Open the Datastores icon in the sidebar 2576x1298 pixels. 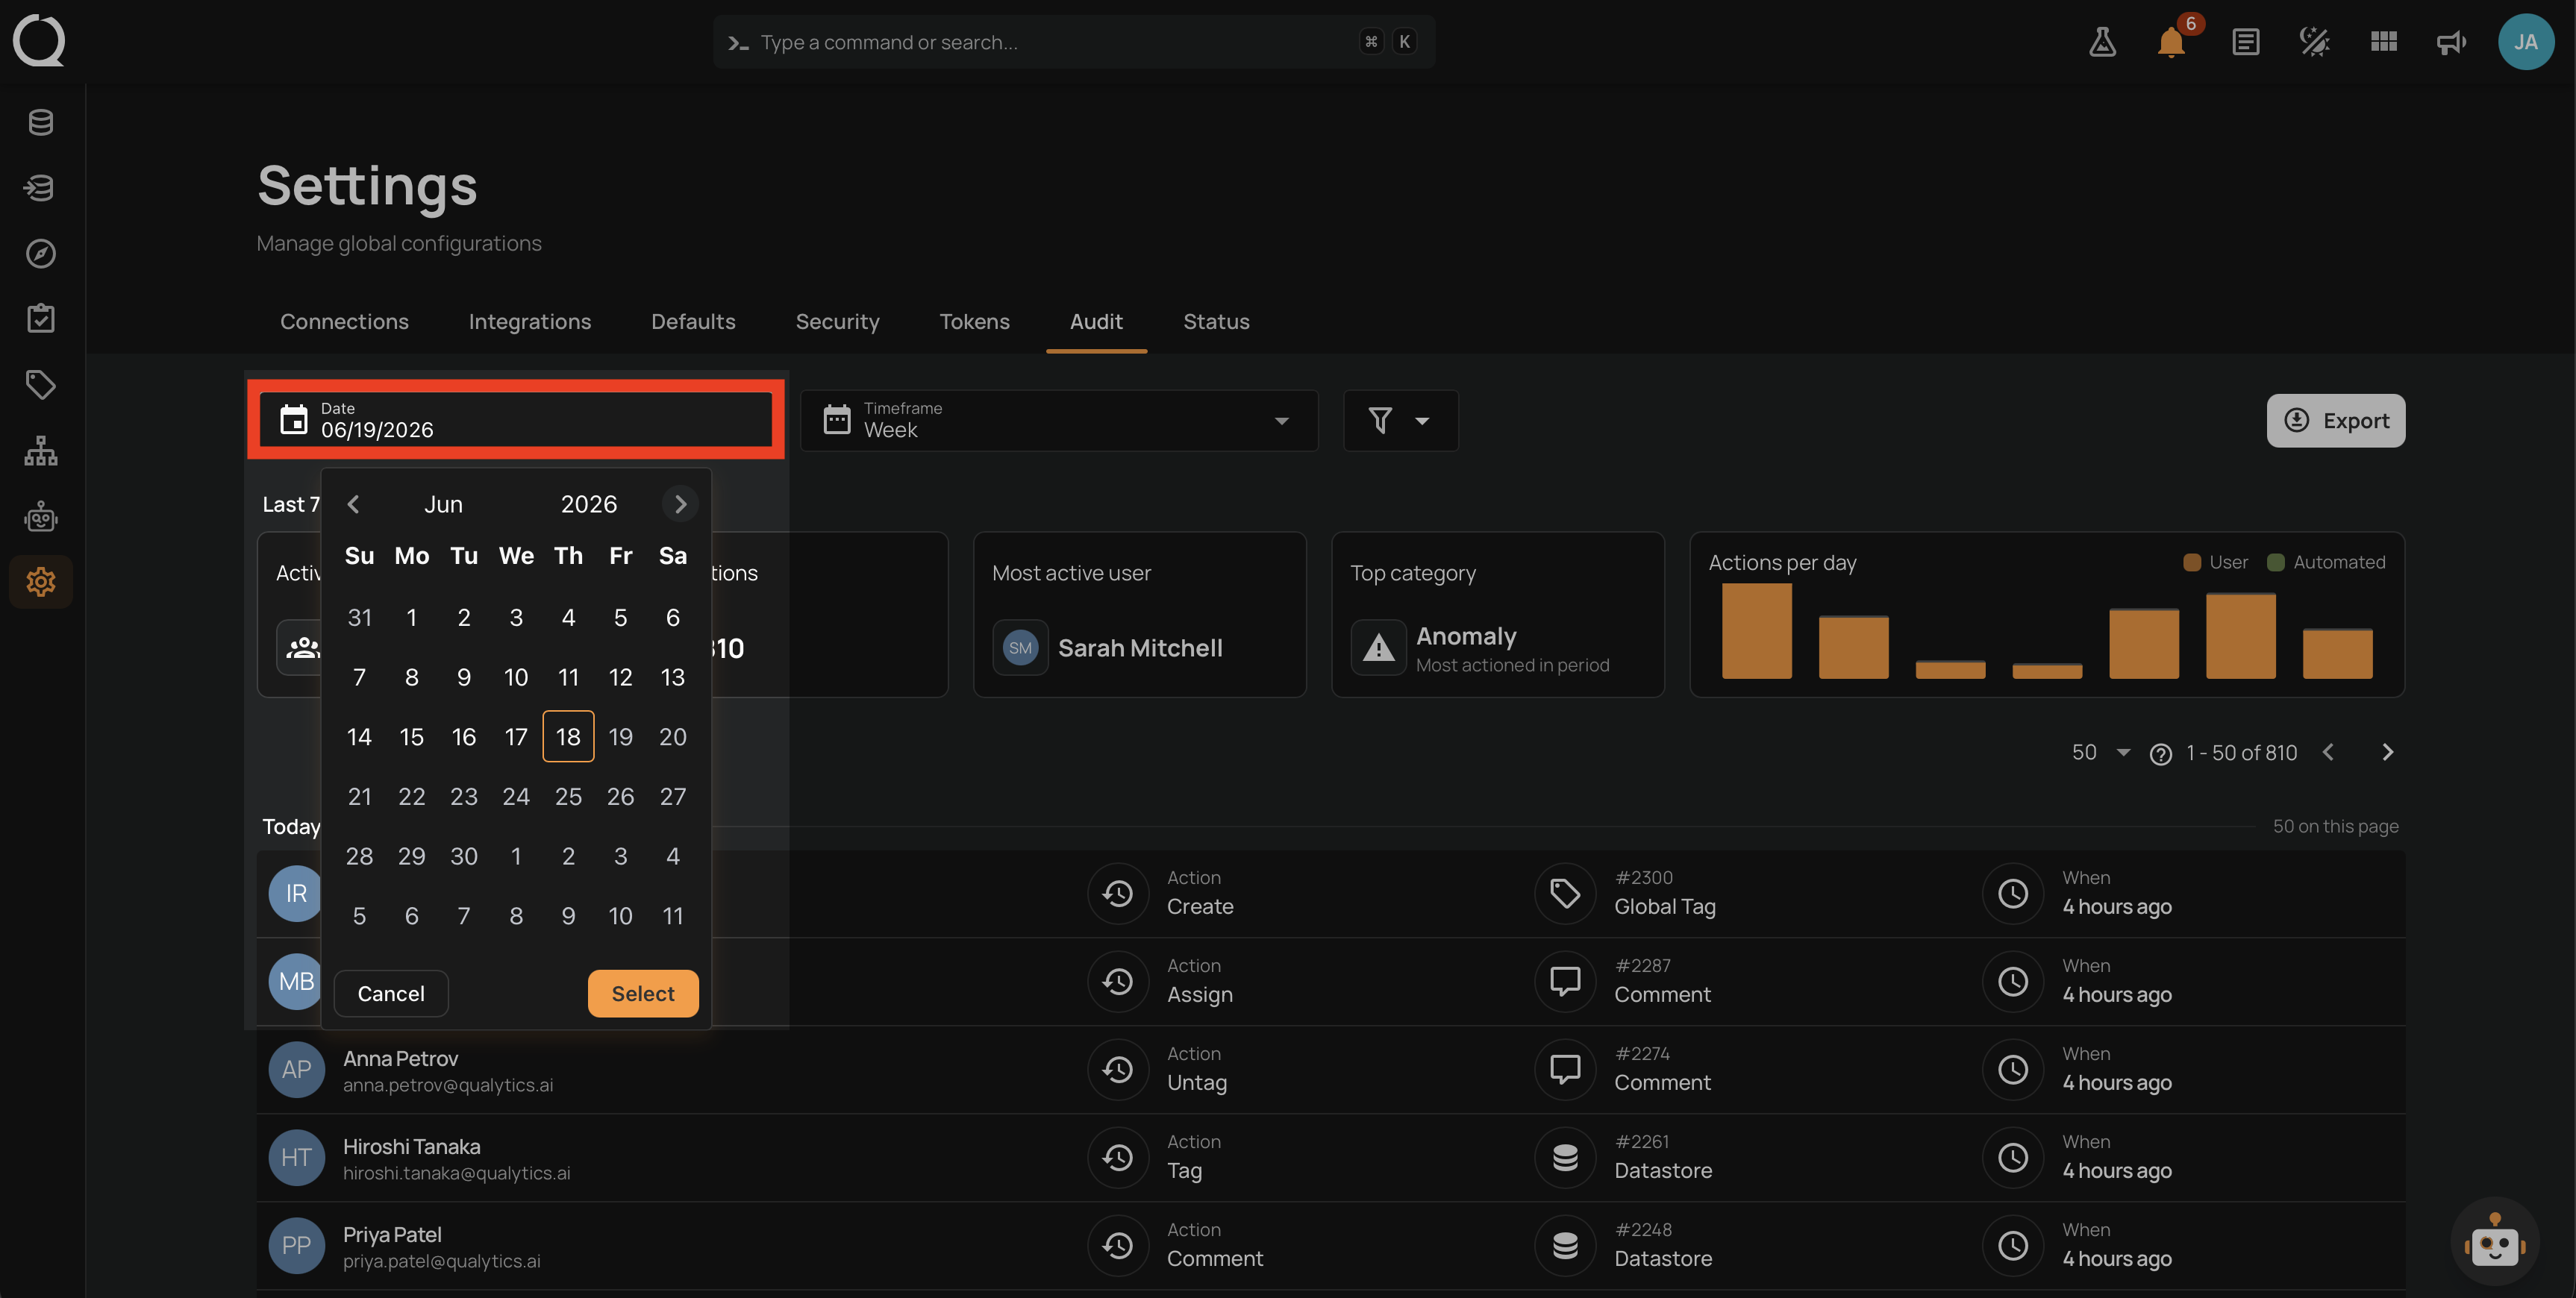(41, 122)
